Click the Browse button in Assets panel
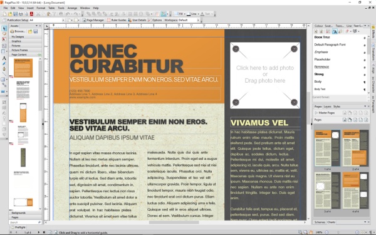This screenshot has height=235, width=376. pos(18,31)
